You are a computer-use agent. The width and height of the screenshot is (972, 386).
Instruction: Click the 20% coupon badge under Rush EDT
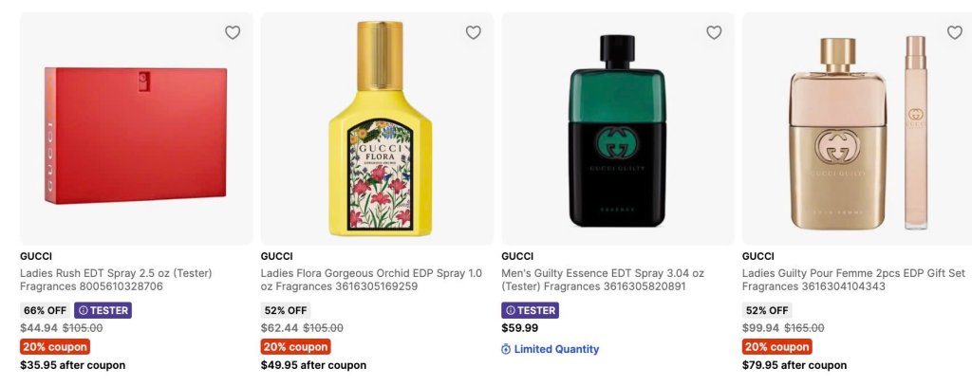pyautogui.click(x=55, y=346)
